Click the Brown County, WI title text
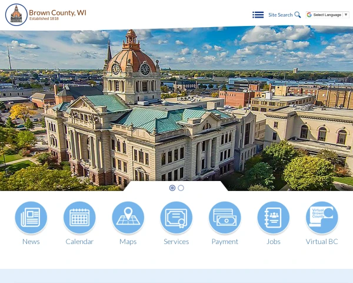The image size is (353, 283). (x=58, y=12)
